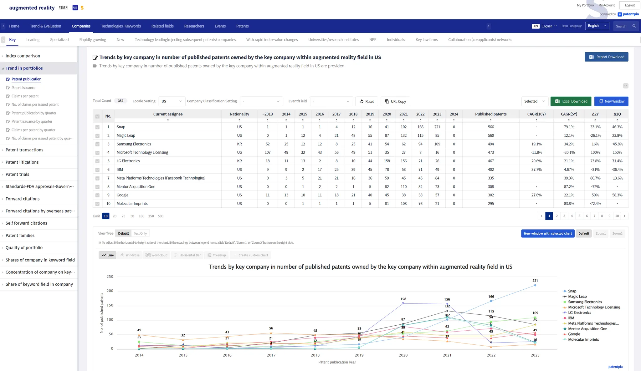This screenshot has height=371, width=641.
Task: Click the Excel Download button
Action: pyautogui.click(x=571, y=101)
